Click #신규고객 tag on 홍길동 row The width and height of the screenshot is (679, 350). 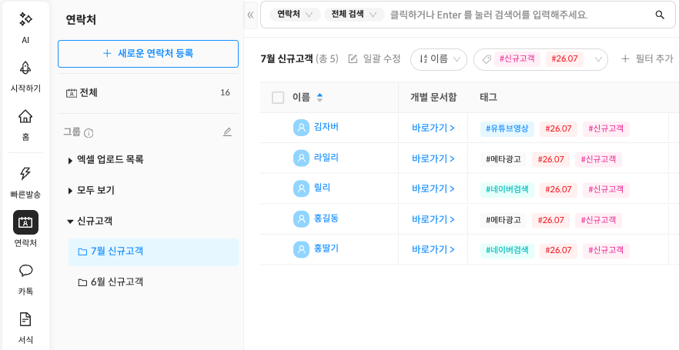coord(598,221)
